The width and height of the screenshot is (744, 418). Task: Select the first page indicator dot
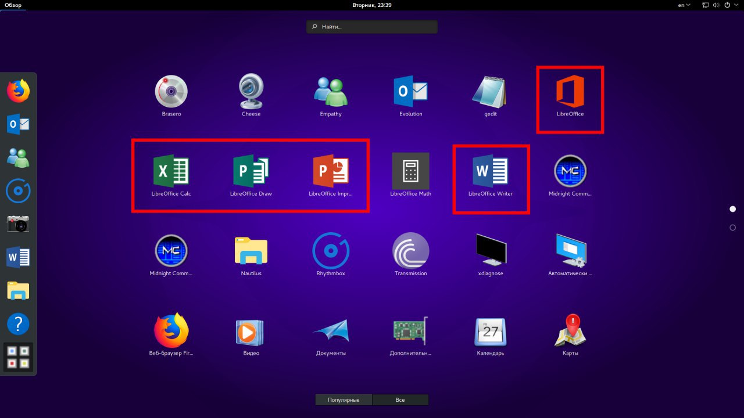[732, 209]
